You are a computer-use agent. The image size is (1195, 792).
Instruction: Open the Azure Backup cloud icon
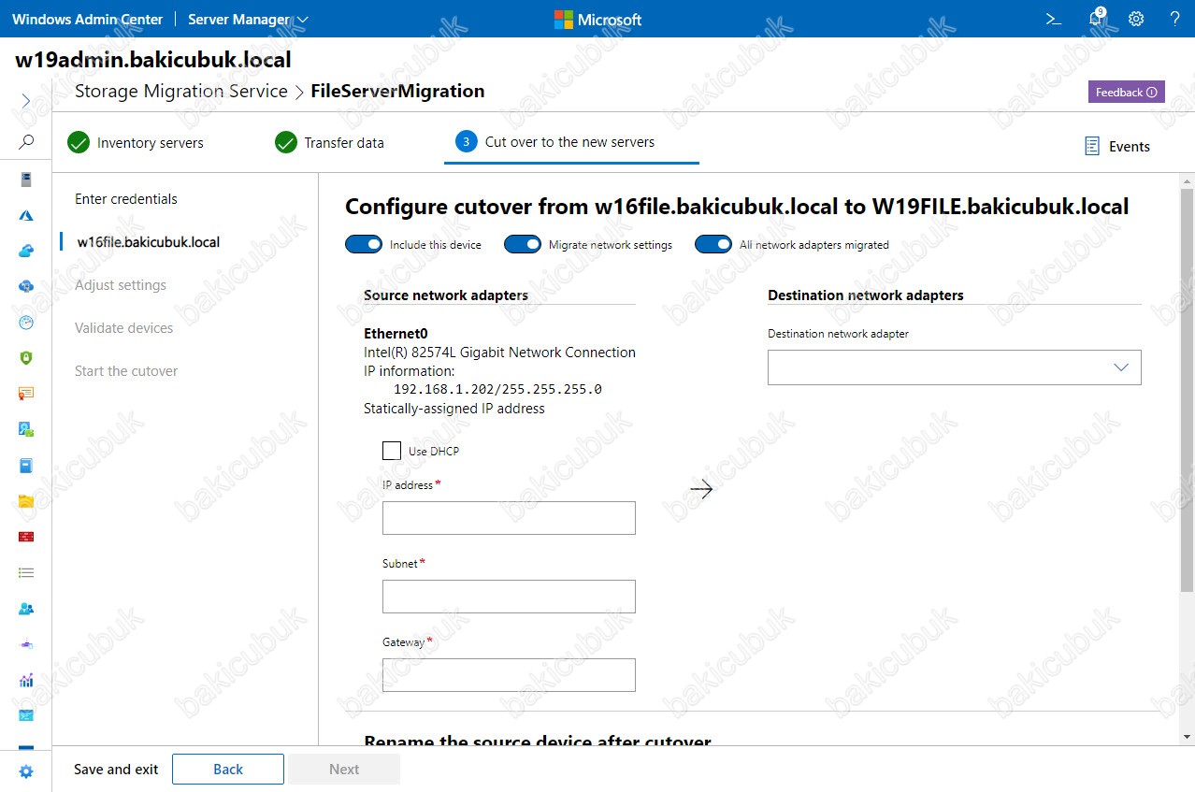tap(26, 251)
